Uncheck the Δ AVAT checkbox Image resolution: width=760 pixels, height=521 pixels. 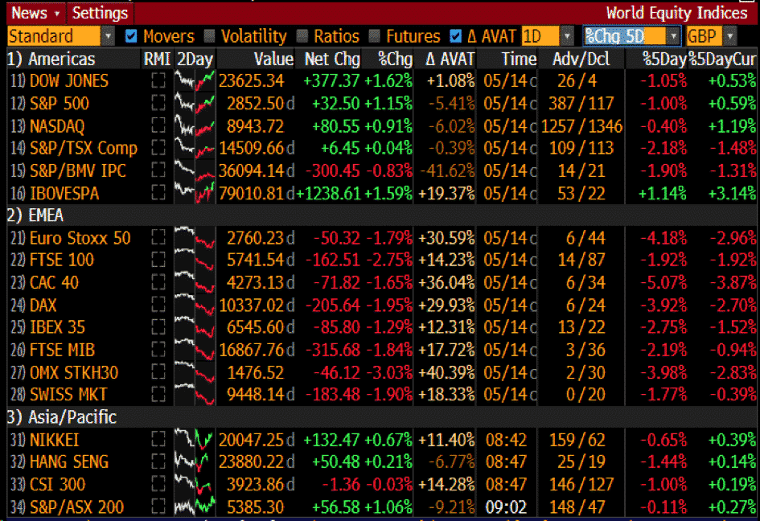456,36
